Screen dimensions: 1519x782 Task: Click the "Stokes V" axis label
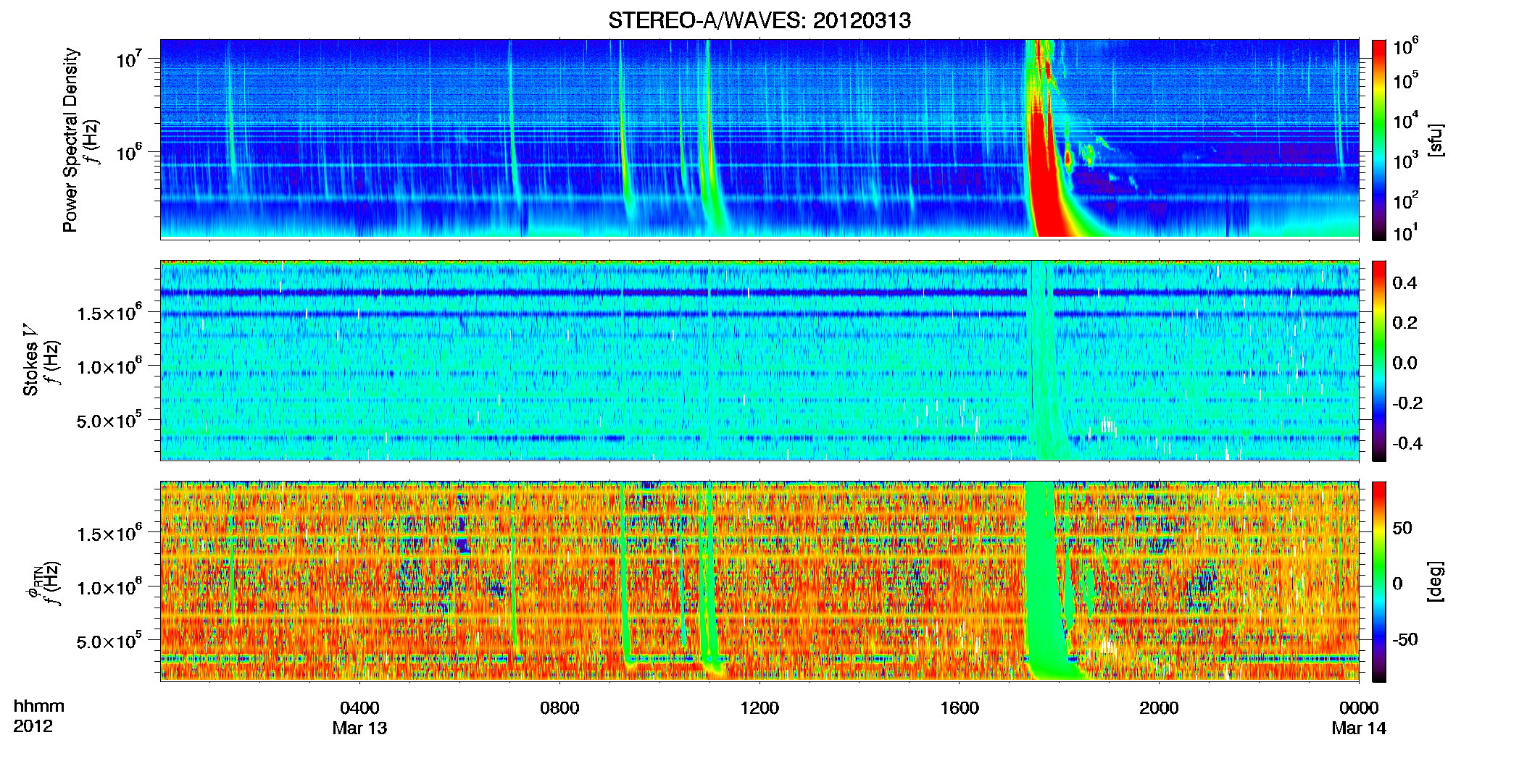point(30,359)
